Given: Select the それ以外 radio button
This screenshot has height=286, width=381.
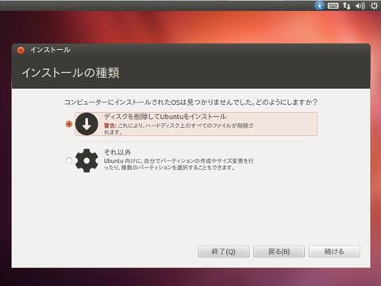Looking at the screenshot, I should [69, 160].
